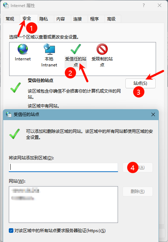Viewport: 168px width, 242px height.
Task: Click the 站点(S) button
Action: point(141,83)
